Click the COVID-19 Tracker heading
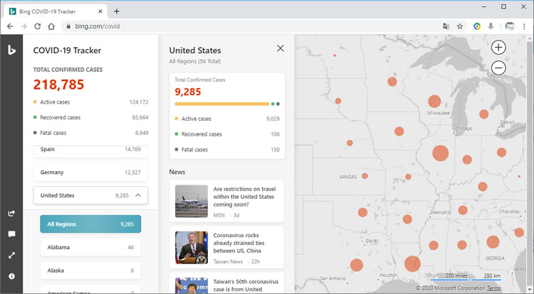The height and width of the screenshot is (294, 534). [67, 50]
